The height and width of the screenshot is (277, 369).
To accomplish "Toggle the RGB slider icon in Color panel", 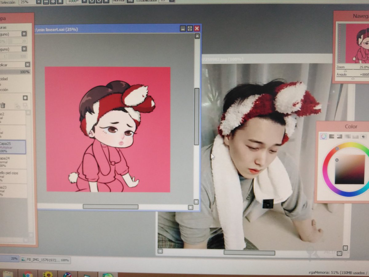I will point(331,136).
